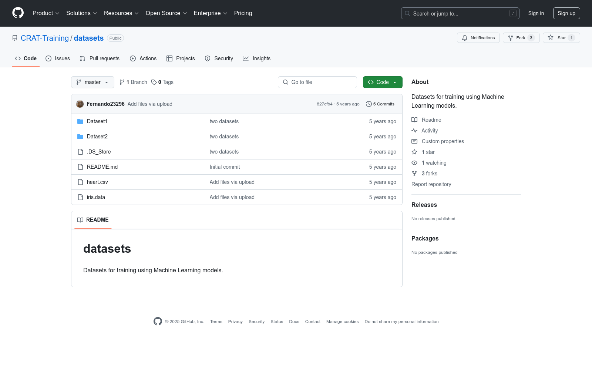Open the Packages section heading link
The image size is (592, 370).
(425, 238)
